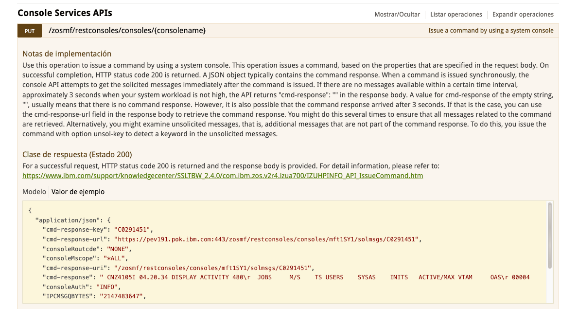The image size is (578, 309).
Task: Collapse the /zosmf/restconsoles/consoles/{consolename} operation path
Action: (x=127, y=31)
